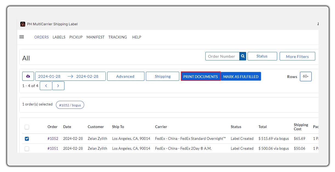Open the Shipping options menu

tap(163, 76)
